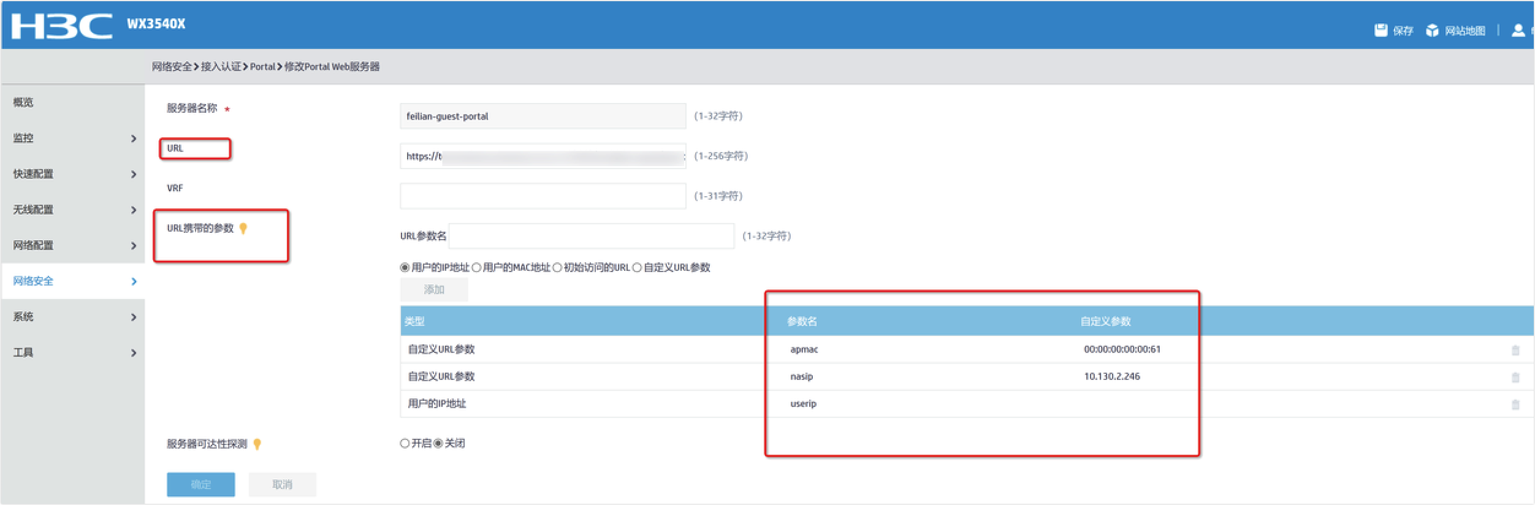Viewport: 1535px width, 505px height.
Task: Expand the 监控 sidebar chevron
Action: pos(134,139)
